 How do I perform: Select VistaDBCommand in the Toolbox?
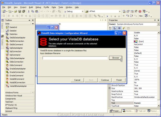(x=17, y=79)
